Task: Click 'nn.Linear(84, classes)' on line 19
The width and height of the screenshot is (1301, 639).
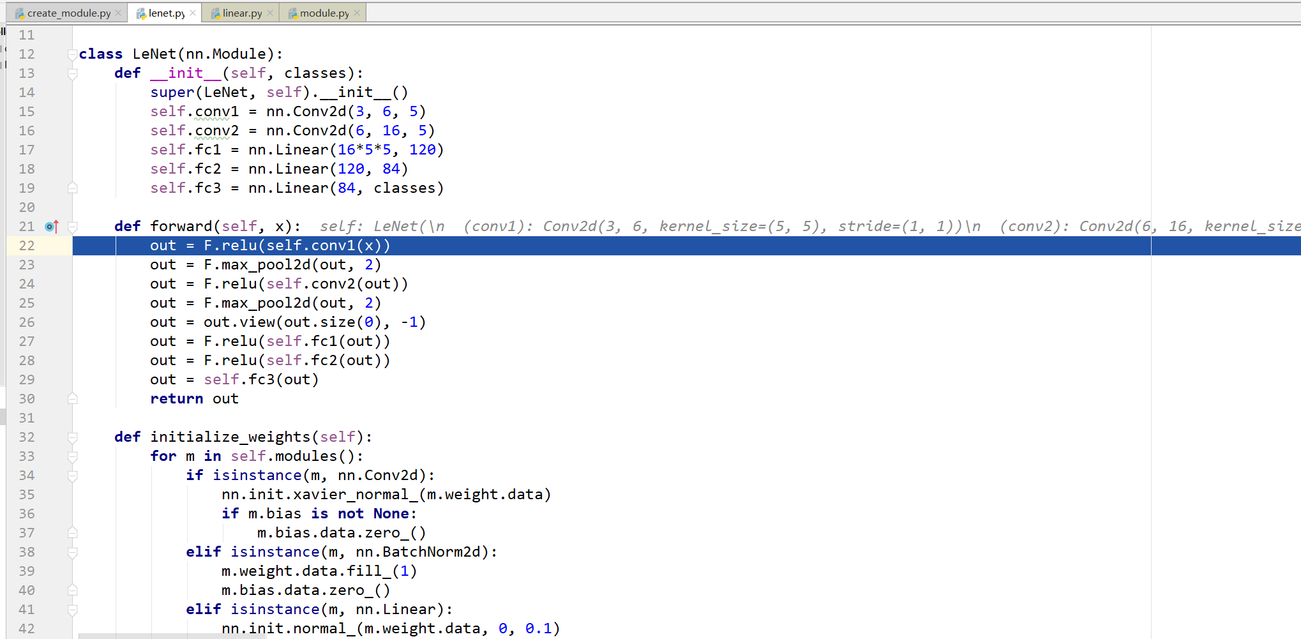Action: coord(346,188)
